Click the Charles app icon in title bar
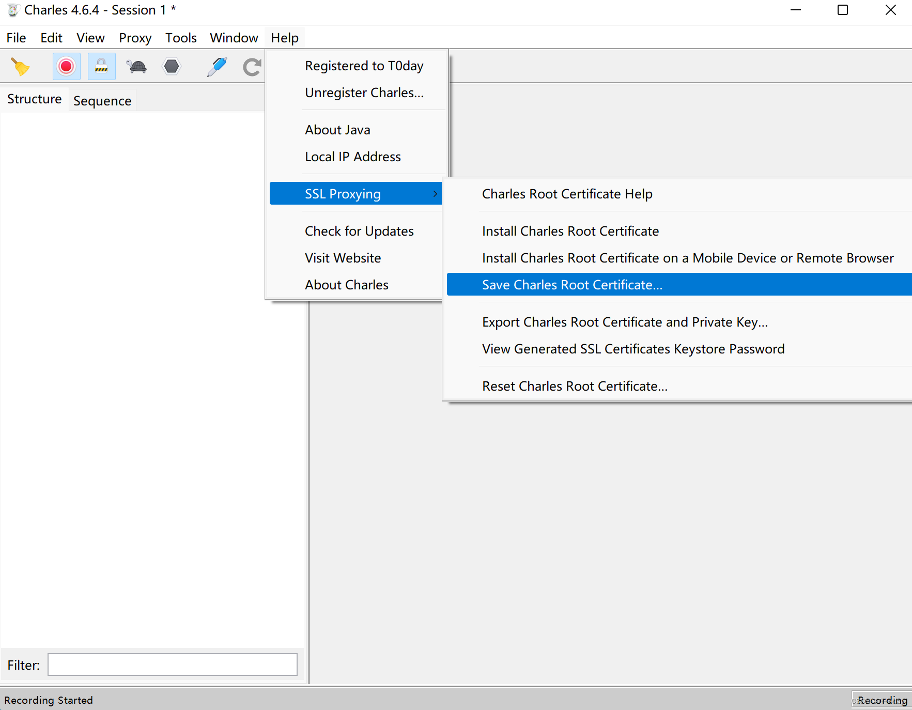 coord(13,10)
